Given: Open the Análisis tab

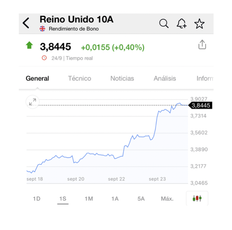Looking at the screenshot, I should pyautogui.click(x=165, y=78).
